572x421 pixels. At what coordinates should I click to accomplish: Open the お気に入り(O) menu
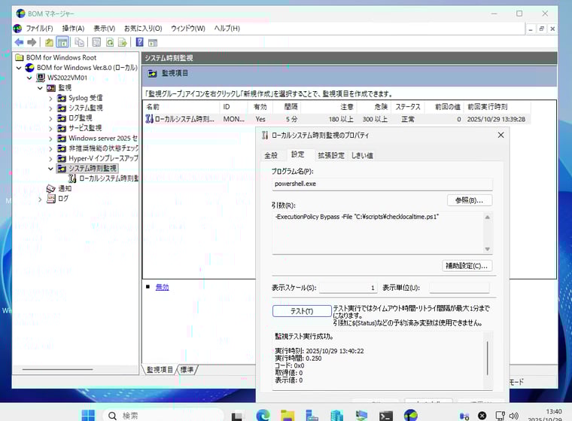[x=143, y=28]
